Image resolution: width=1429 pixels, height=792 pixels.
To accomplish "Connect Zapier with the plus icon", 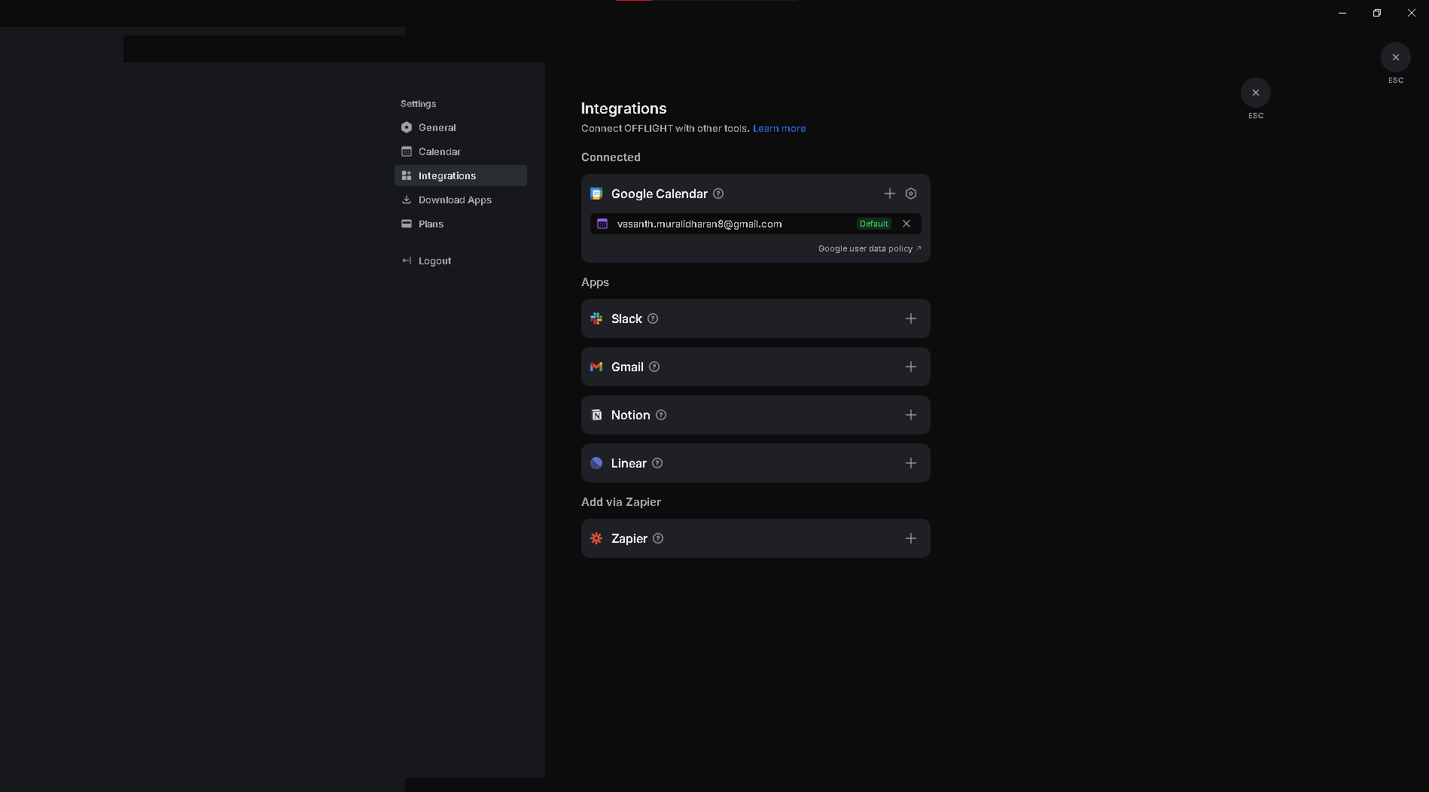I will pyautogui.click(x=910, y=538).
